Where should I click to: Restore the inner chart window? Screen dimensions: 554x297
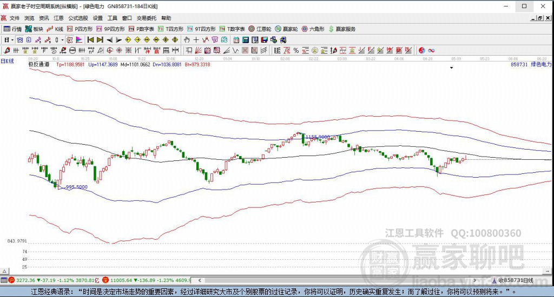point(540,18)
